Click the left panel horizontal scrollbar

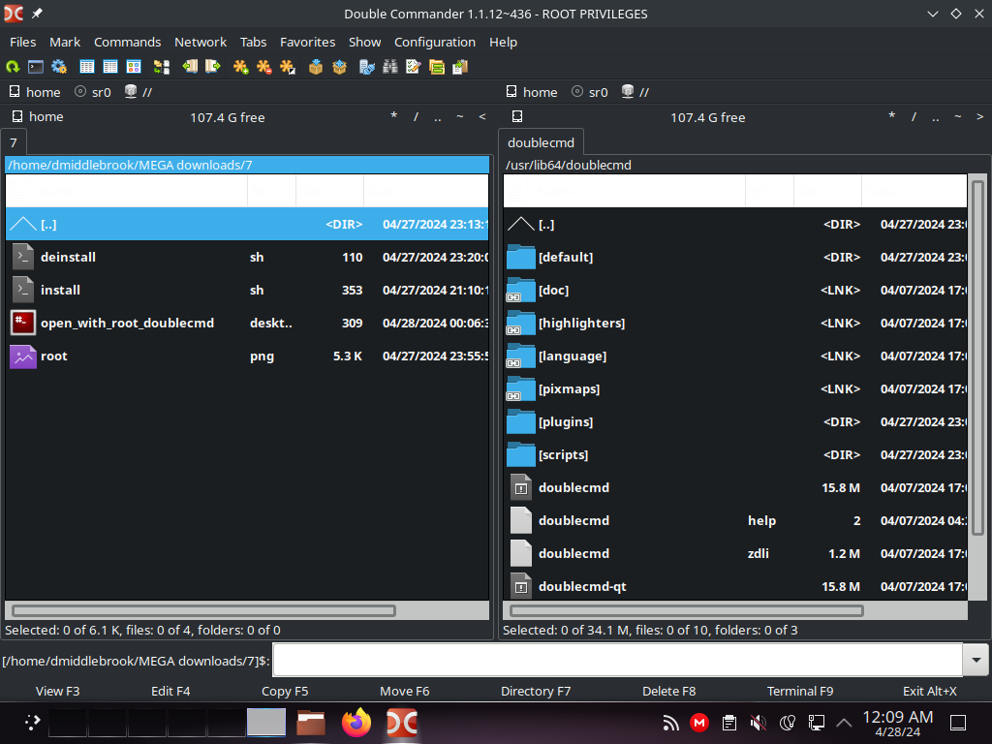tap(203, 610)
